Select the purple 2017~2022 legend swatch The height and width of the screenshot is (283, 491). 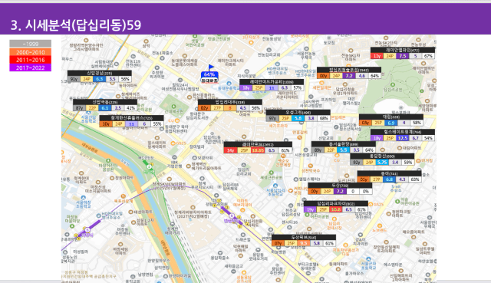click(31, 67)
